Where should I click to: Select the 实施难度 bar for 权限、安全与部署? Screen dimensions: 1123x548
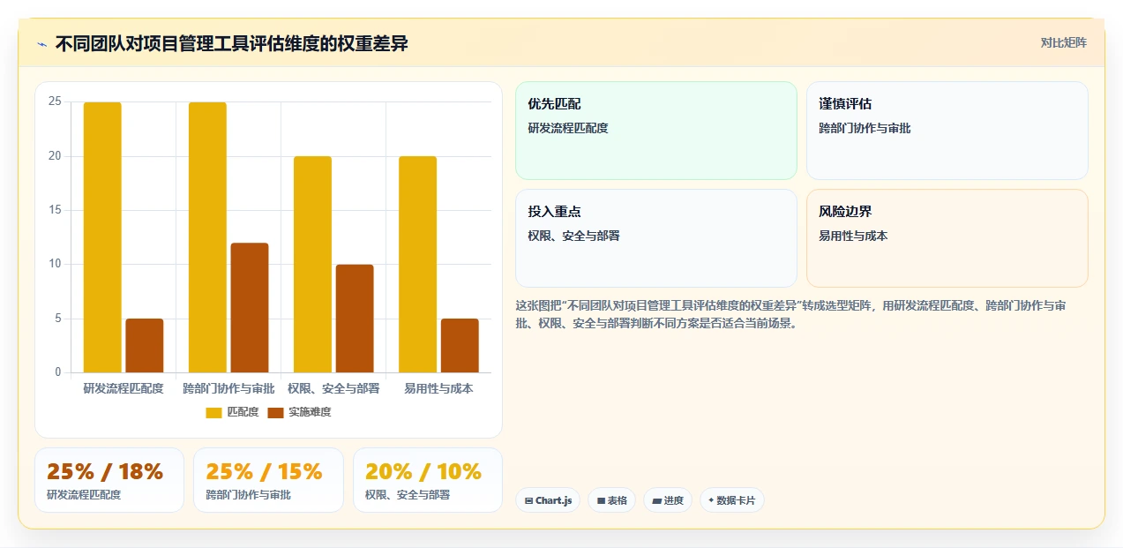(x=355, y=319)
